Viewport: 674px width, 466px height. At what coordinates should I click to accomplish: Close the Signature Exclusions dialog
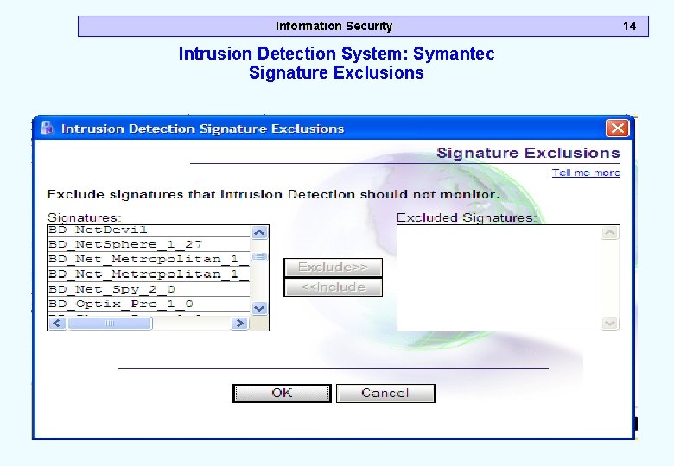617,129
